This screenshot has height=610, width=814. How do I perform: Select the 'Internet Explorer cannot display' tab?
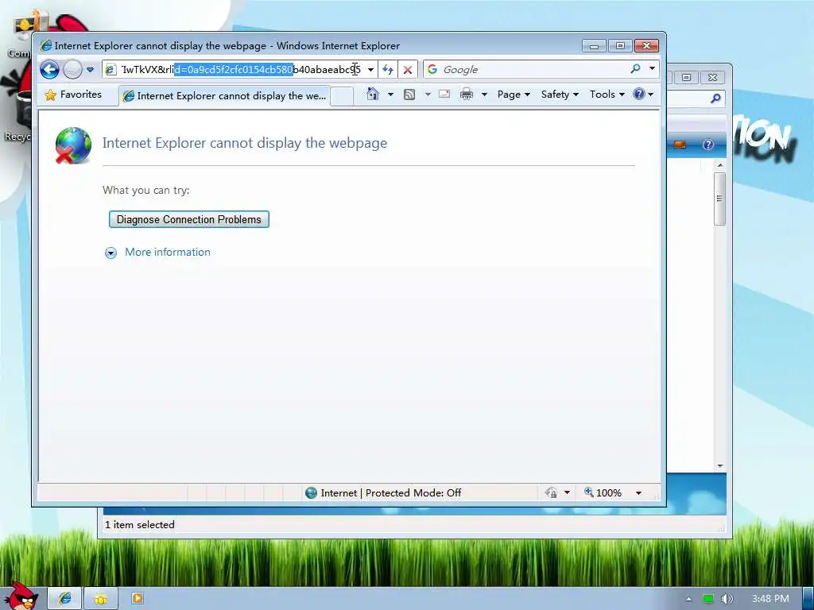coord(224,96)
